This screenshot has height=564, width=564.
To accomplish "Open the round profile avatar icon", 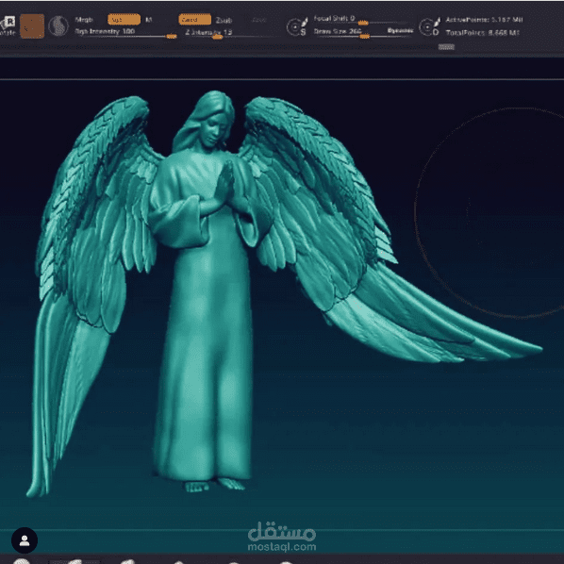I will [x=25, y=540].
